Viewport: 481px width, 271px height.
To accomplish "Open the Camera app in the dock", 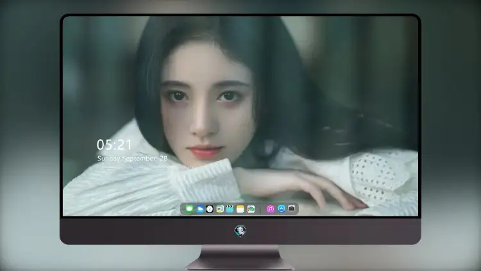I will (x=291, y=209).
